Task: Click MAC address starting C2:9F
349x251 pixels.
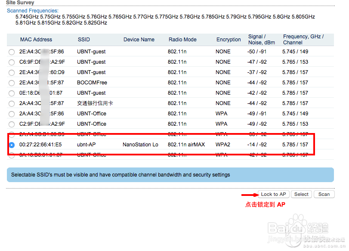Action: pyautogui.click(x=42, y=124)
